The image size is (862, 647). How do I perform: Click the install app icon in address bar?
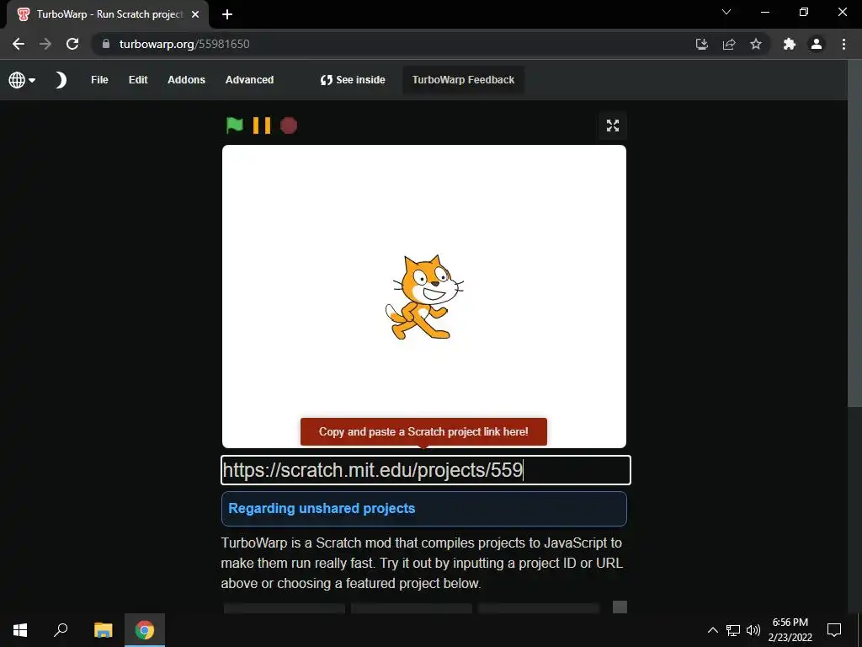[x=702, y=44]
